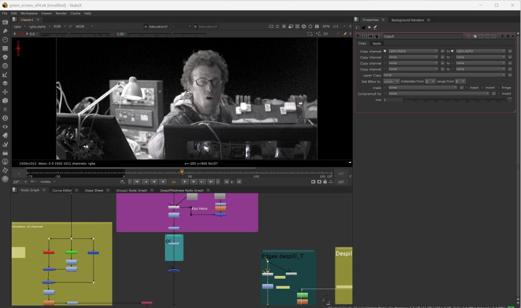Viewport: 521px width, 308px height.
Task: Click the pencil edit icon in Properties toolbar
Action: pyautogui.click(x=375, y=27)
